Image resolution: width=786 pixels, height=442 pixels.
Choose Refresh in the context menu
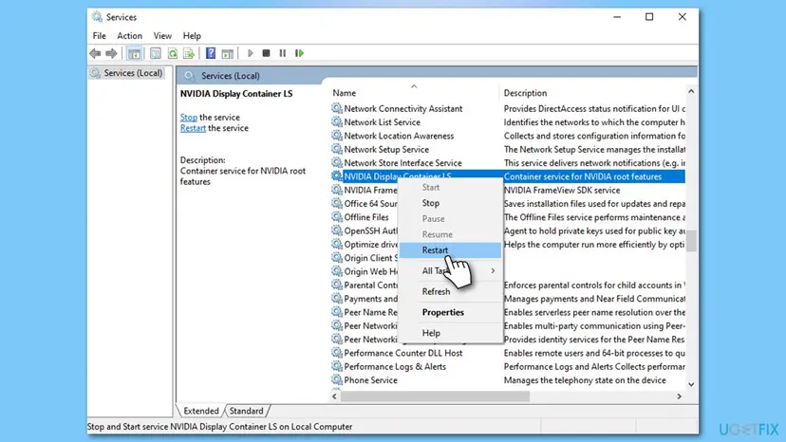click(450, 291)
